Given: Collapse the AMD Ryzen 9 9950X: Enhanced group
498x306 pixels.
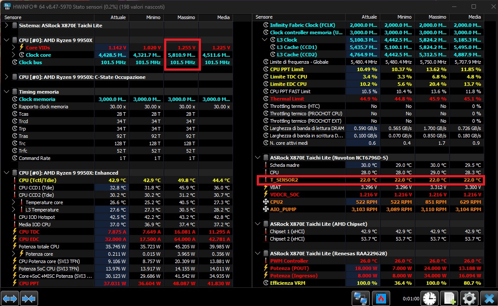Looking at the screenshot, I should 6,173.
